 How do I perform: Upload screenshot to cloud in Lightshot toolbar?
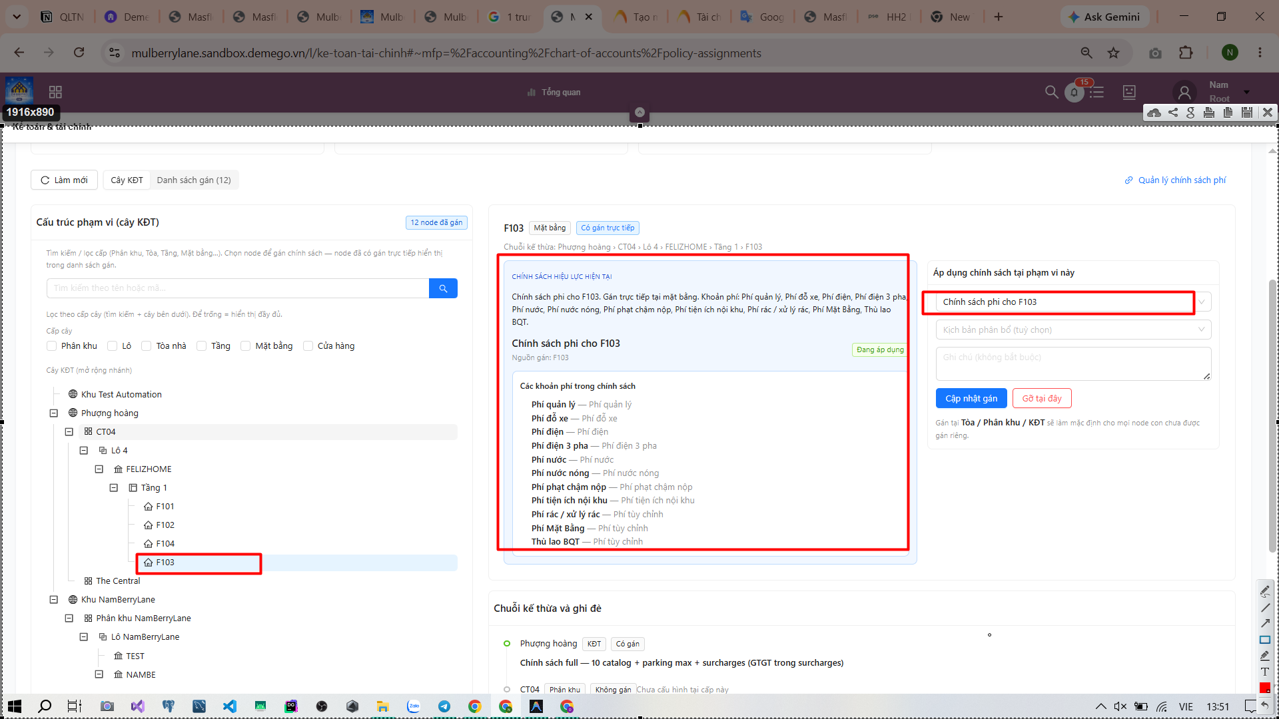click(1154, 113)
